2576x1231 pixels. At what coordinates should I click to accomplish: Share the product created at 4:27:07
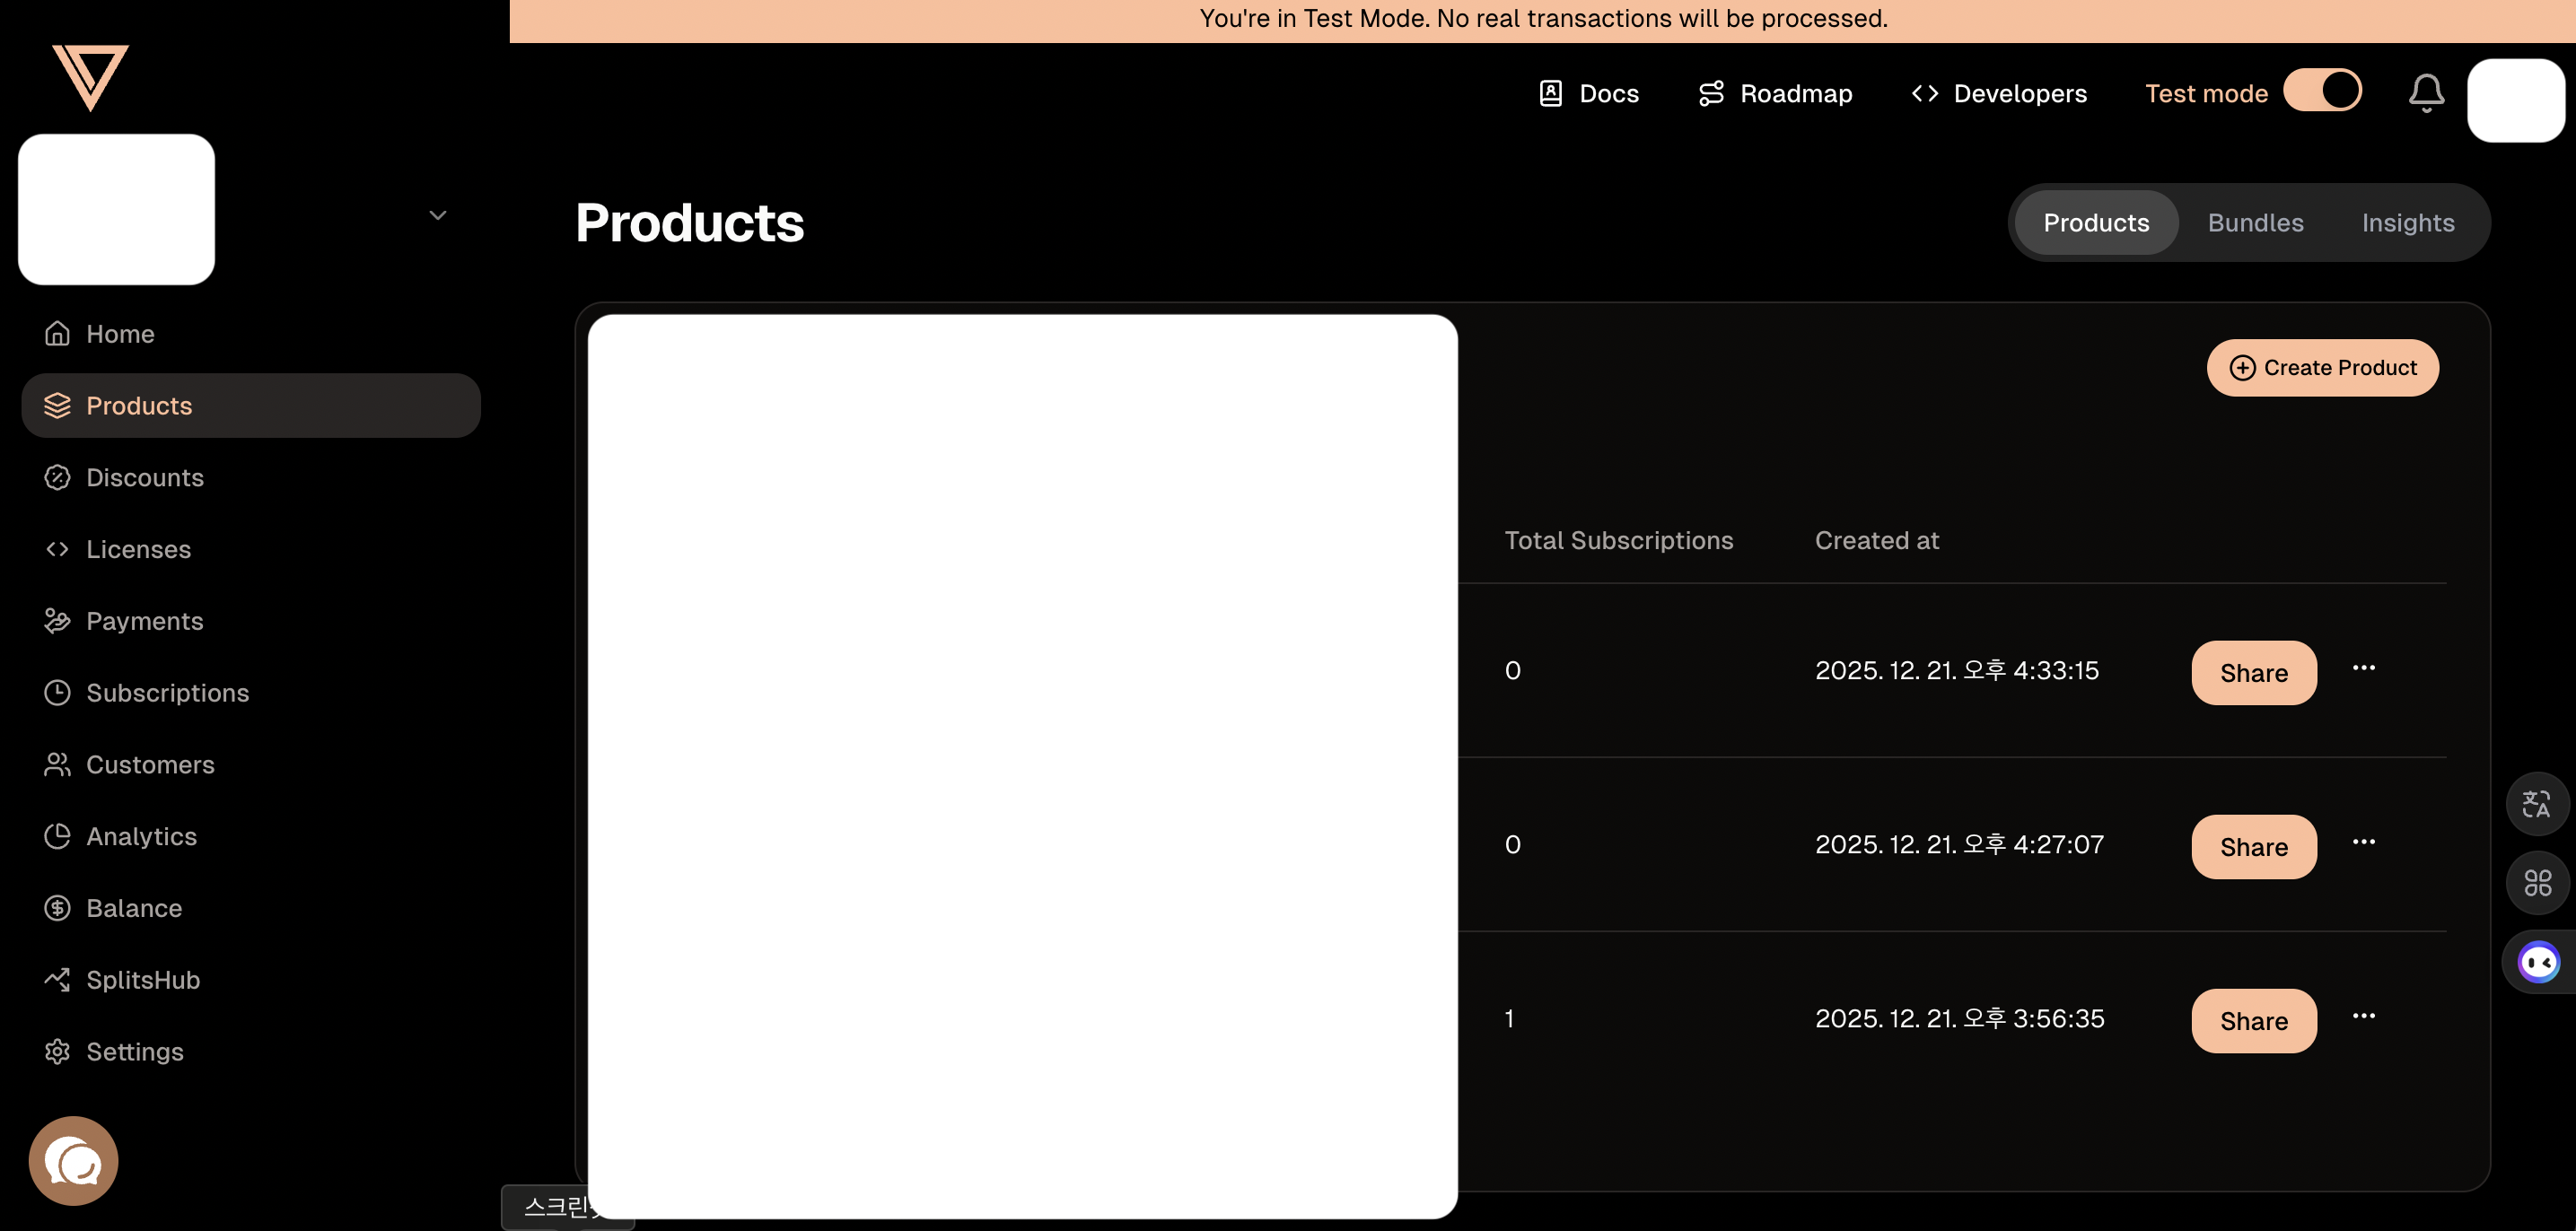click(2253, 847)
